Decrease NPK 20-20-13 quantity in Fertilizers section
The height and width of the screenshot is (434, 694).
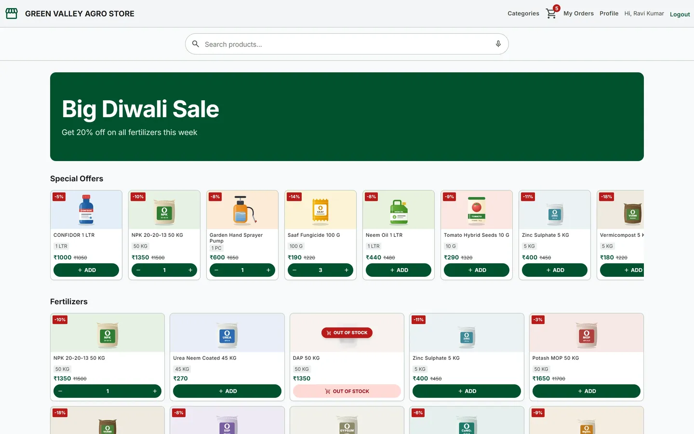60,391
